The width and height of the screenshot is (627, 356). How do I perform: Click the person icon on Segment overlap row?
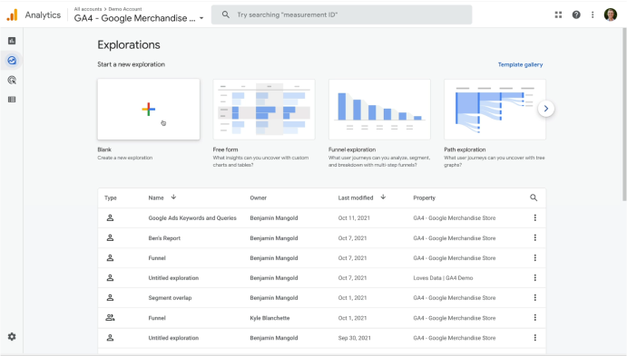coord(110,298)
